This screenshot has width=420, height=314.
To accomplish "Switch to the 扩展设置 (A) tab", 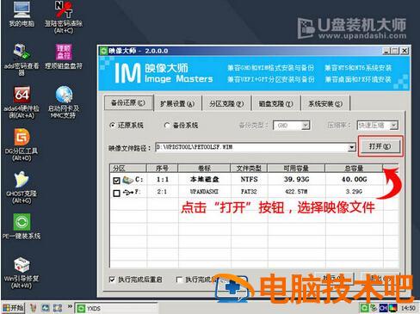I will 177,104.
